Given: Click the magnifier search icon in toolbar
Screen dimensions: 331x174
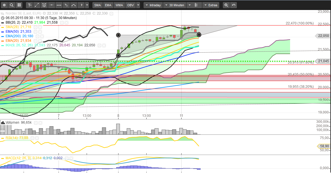Looking at the screenshot, I should pyautogui.click(x=12, y=5).
